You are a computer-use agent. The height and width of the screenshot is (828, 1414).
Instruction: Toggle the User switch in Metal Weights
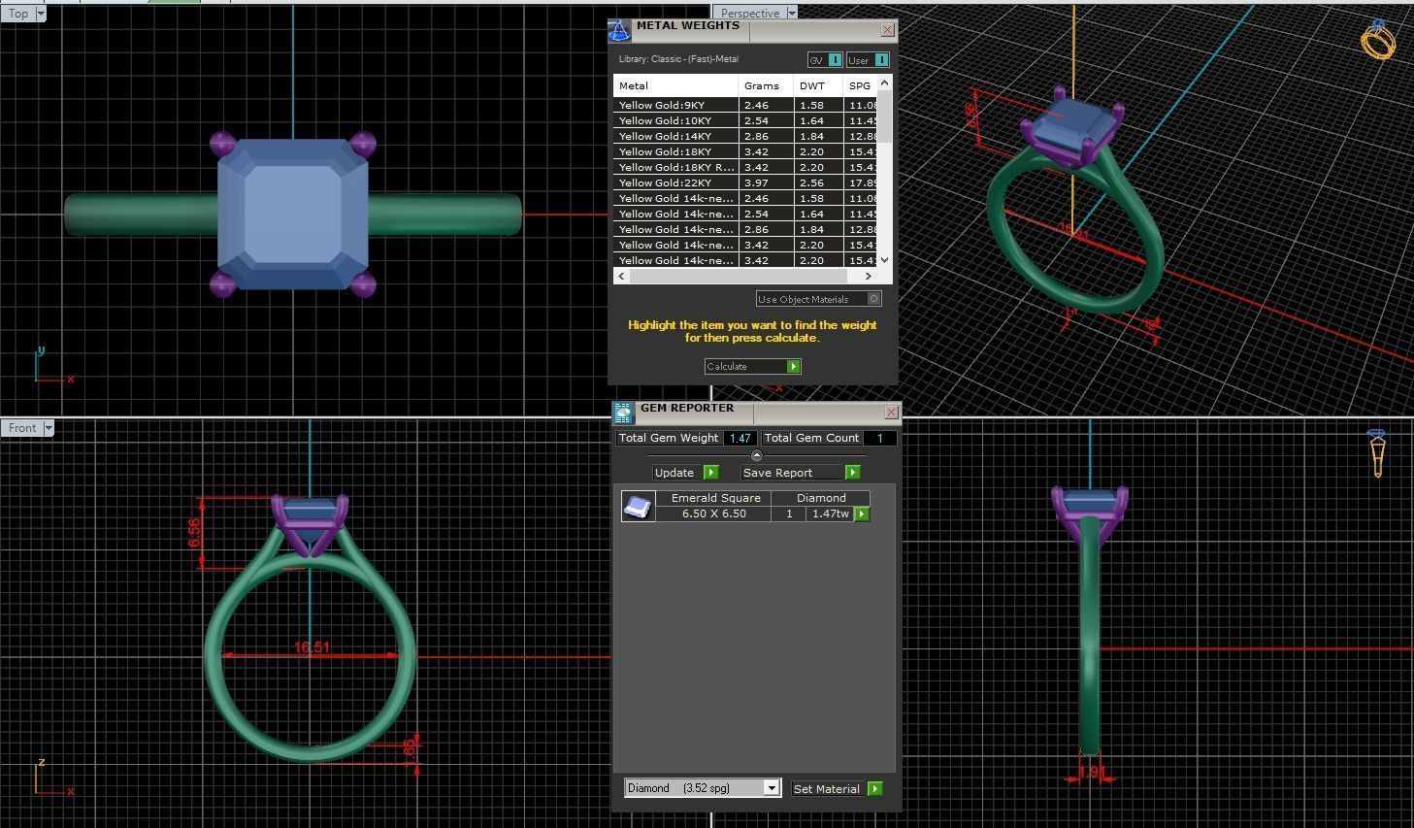pos(868,60)
